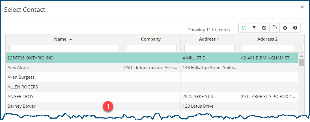Click the copy records icon
Viewport: 310px width, 122px height.
point(274,28)
